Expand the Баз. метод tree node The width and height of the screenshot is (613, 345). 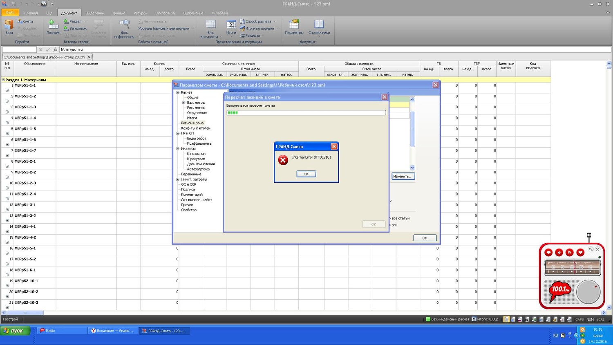183,103
